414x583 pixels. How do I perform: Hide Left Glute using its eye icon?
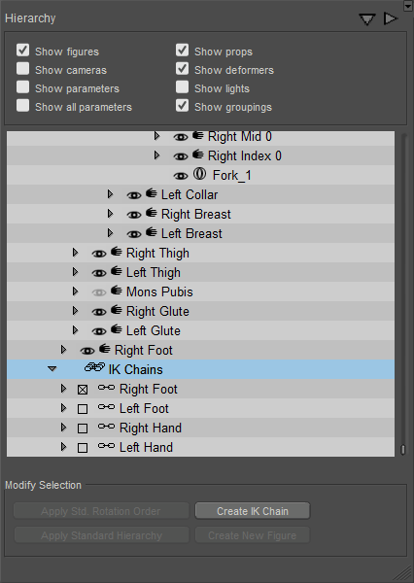coord(99,331)
